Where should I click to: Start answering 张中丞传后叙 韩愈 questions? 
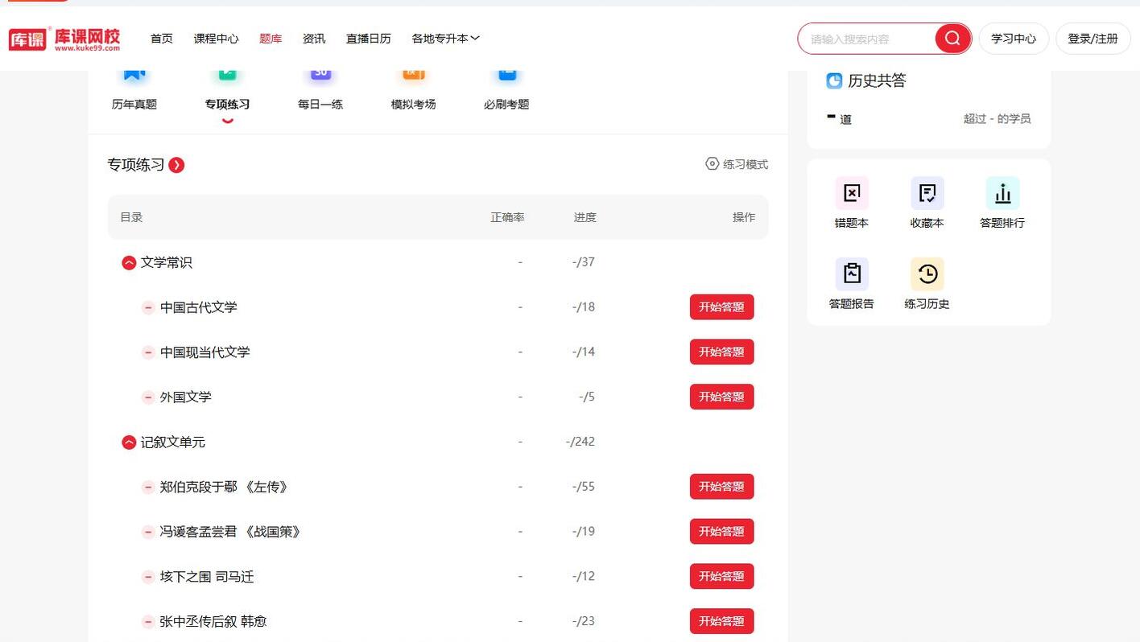click(721, 621)
